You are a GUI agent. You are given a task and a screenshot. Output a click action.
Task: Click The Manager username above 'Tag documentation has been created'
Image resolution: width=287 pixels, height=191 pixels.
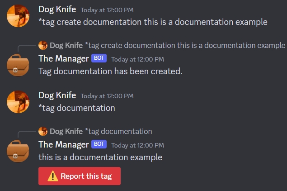coord(63,58)
